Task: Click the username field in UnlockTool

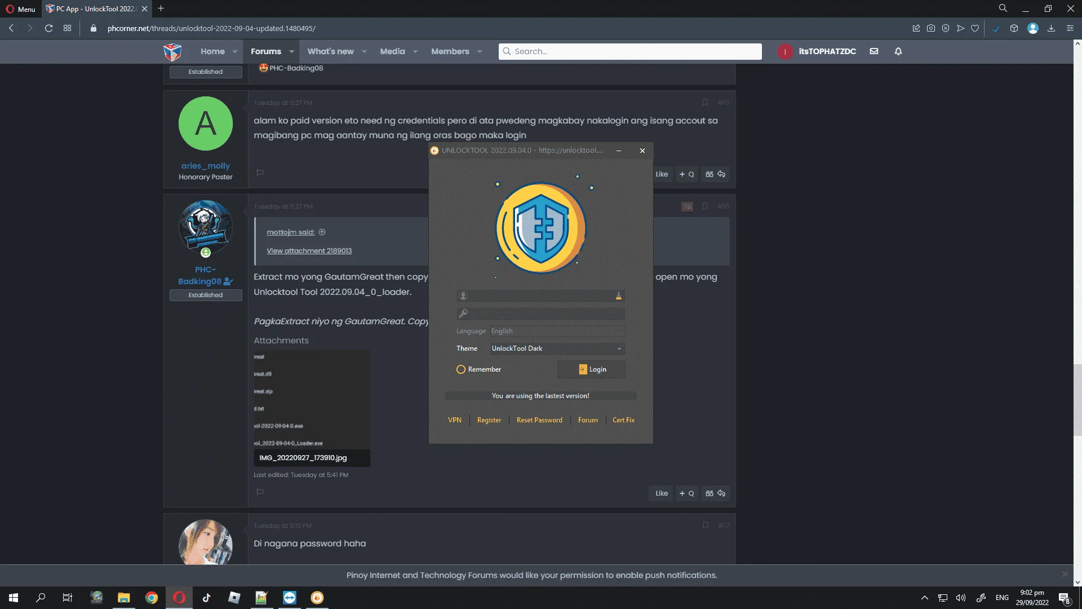Action: pos(540,296)
